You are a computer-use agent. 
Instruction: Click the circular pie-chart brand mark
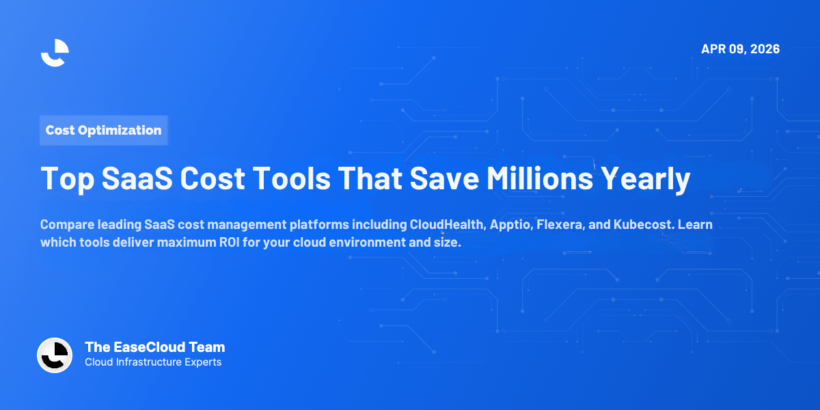click(55, 355)
